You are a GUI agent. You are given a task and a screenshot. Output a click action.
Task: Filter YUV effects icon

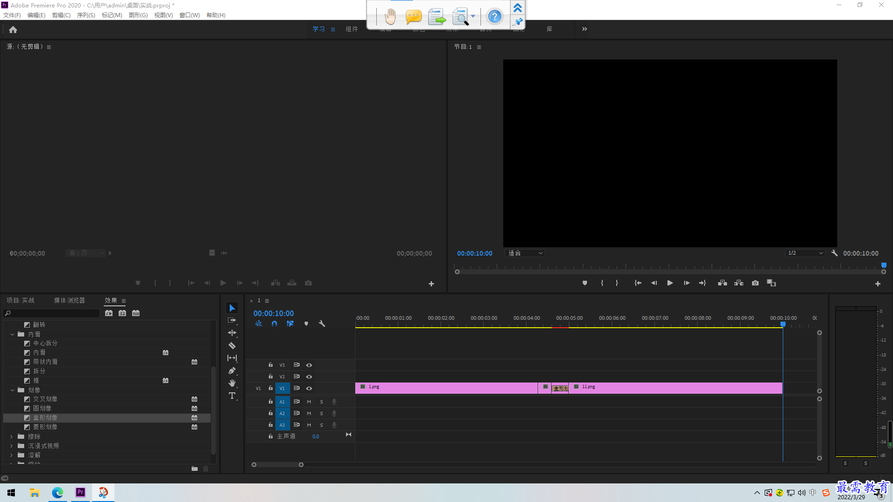[x=136, y=313]
